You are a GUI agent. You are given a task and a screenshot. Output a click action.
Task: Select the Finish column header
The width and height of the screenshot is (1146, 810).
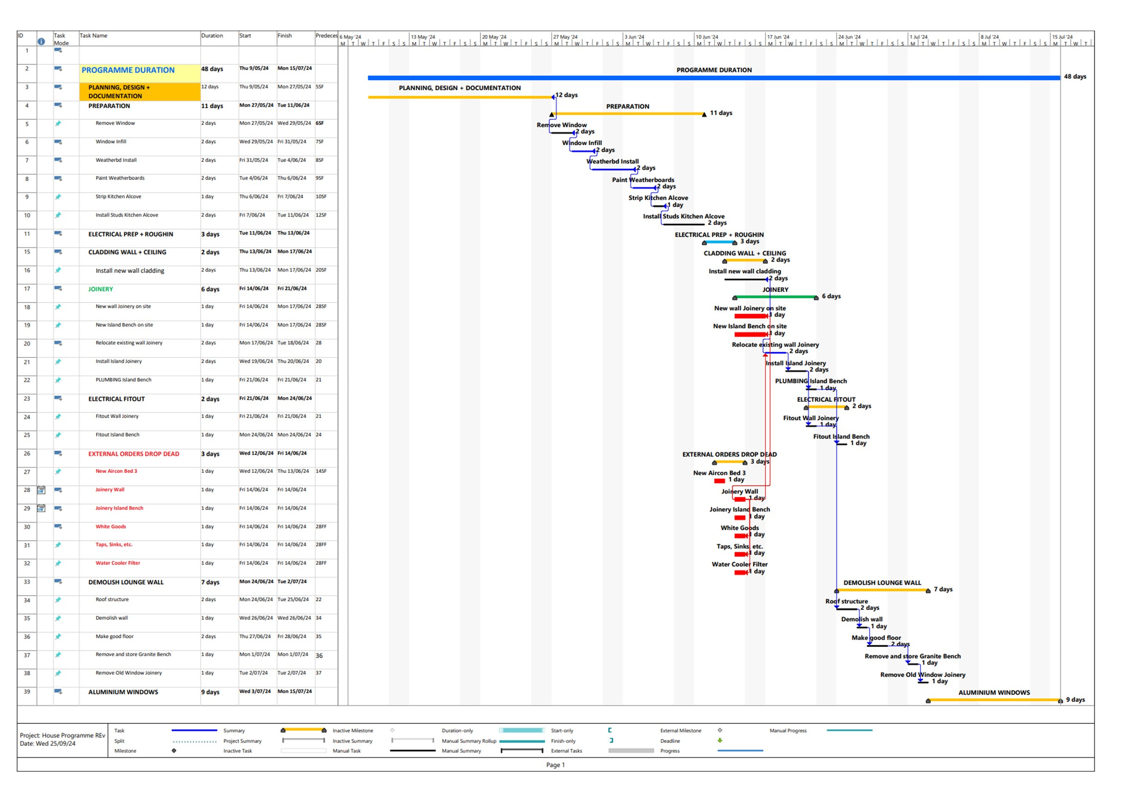tap(285, 36)
